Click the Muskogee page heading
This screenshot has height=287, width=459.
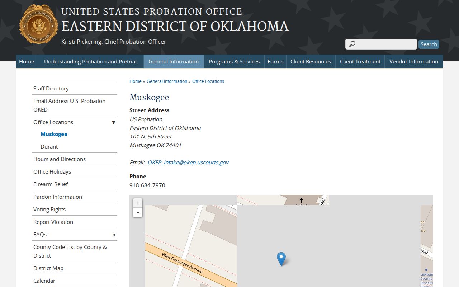(149, 97)
